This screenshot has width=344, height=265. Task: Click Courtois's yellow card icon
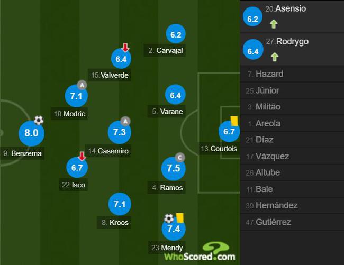[234, 121]
